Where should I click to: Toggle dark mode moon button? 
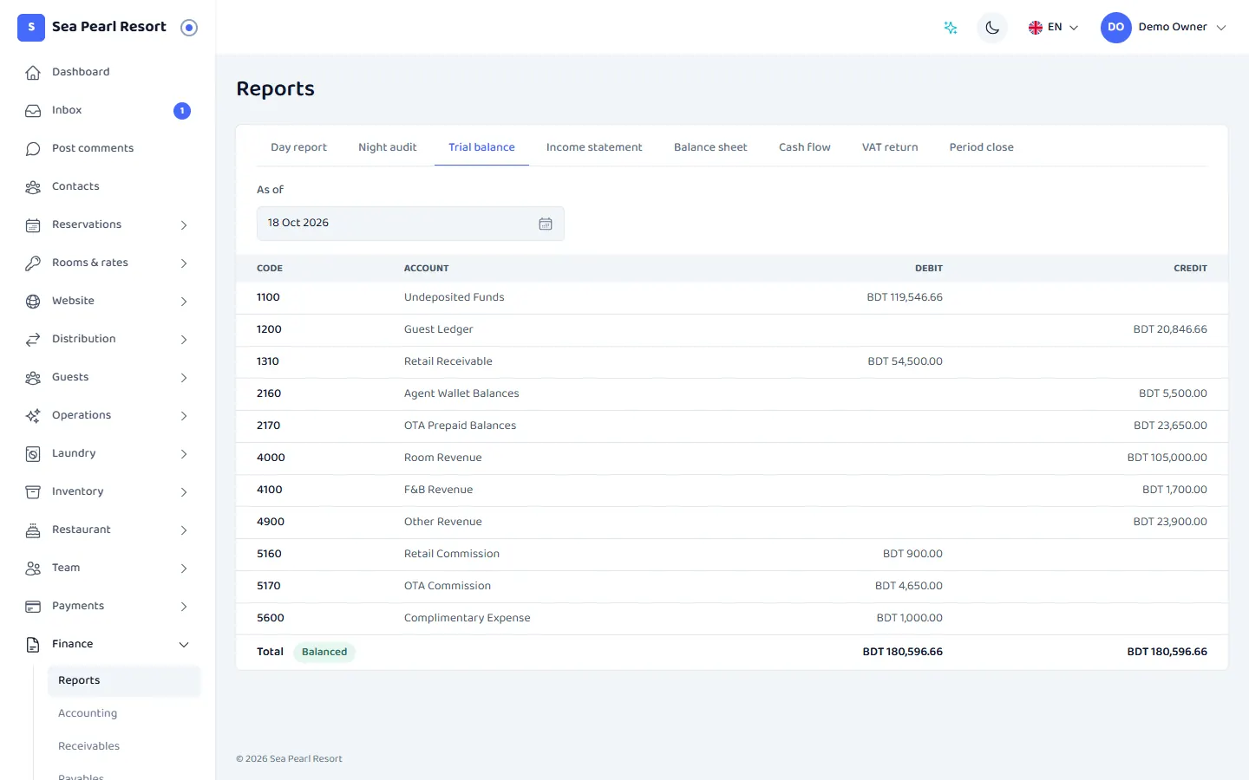click(992, 28)
